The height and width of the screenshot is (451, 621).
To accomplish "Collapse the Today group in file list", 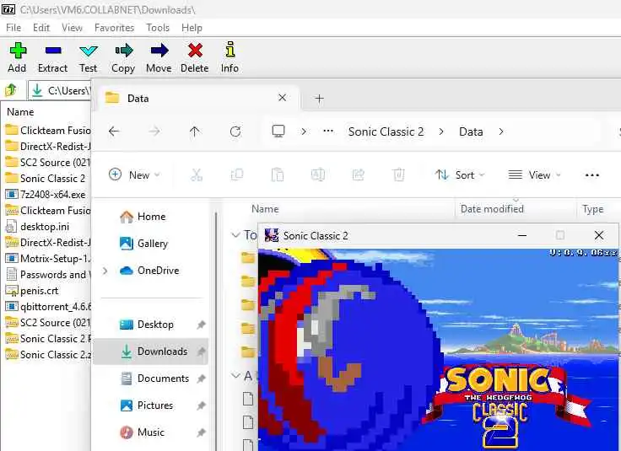I will [x=235, y=235].
